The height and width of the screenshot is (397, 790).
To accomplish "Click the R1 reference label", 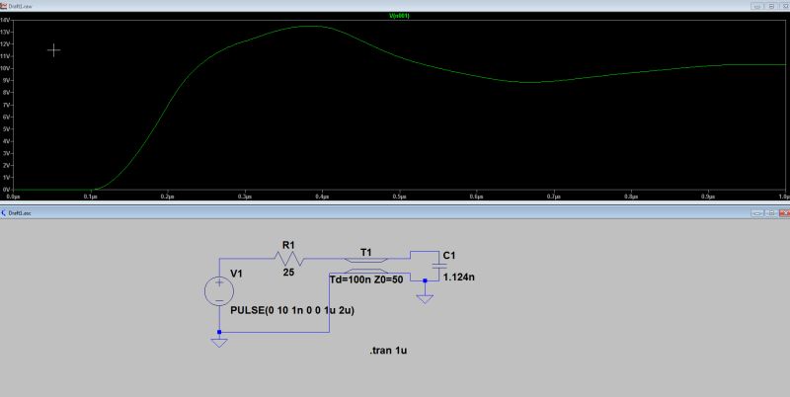I will click(x=288, y=245).
